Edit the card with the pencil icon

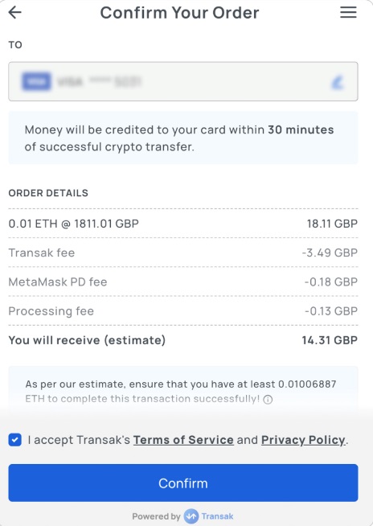[338, 82]
